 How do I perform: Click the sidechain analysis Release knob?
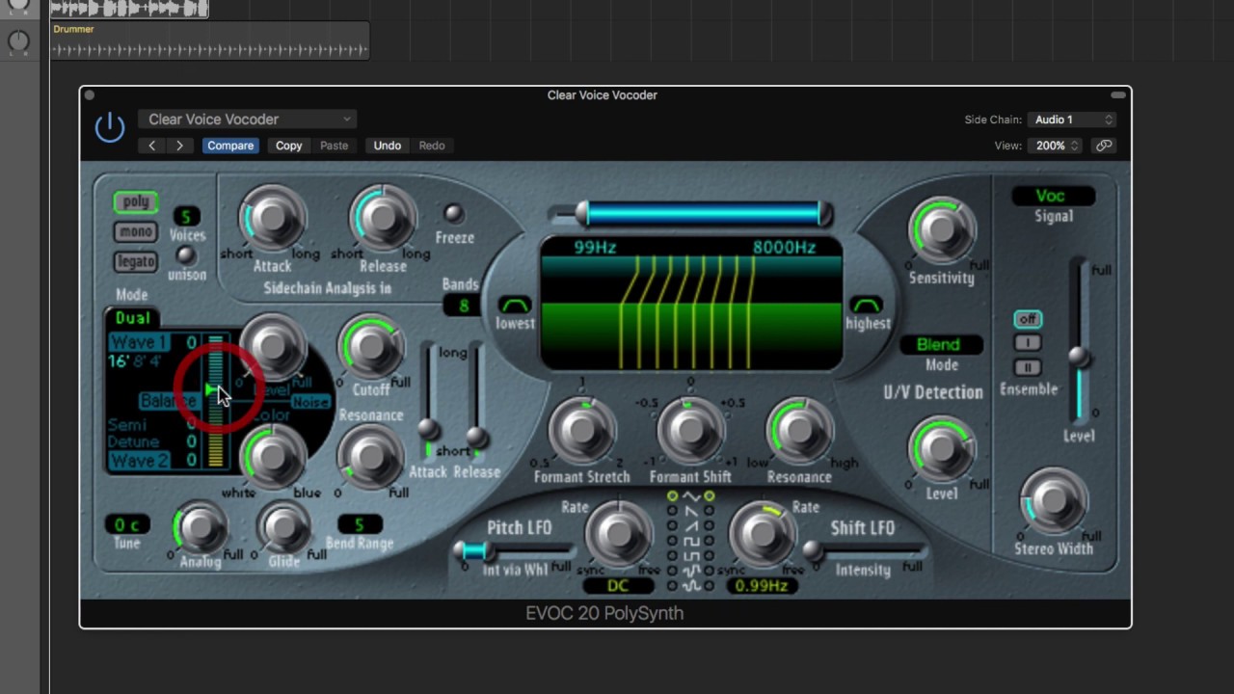pos(383,218)
